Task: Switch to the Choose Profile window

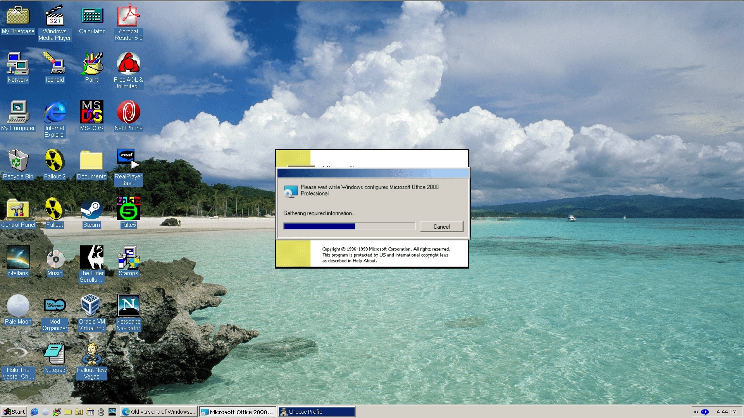Action: click(316, 411)
